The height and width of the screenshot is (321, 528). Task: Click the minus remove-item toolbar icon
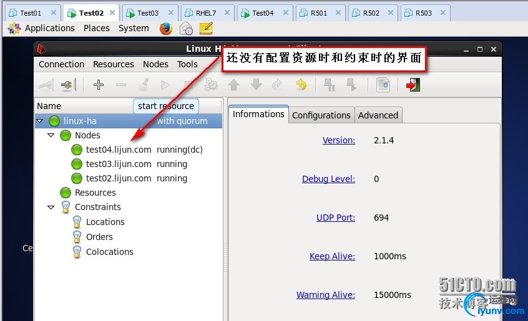tap(121, 85)
